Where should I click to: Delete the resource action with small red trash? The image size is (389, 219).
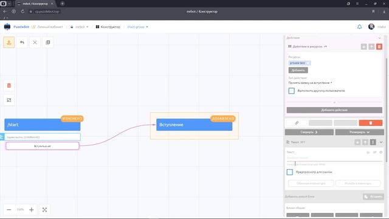point(379,47)
